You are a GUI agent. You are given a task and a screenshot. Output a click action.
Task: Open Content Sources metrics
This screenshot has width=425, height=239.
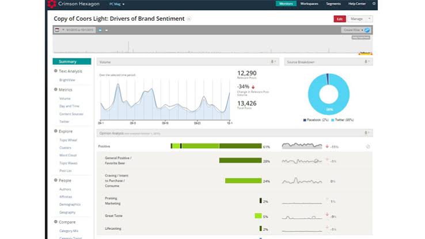pos(71,114)
